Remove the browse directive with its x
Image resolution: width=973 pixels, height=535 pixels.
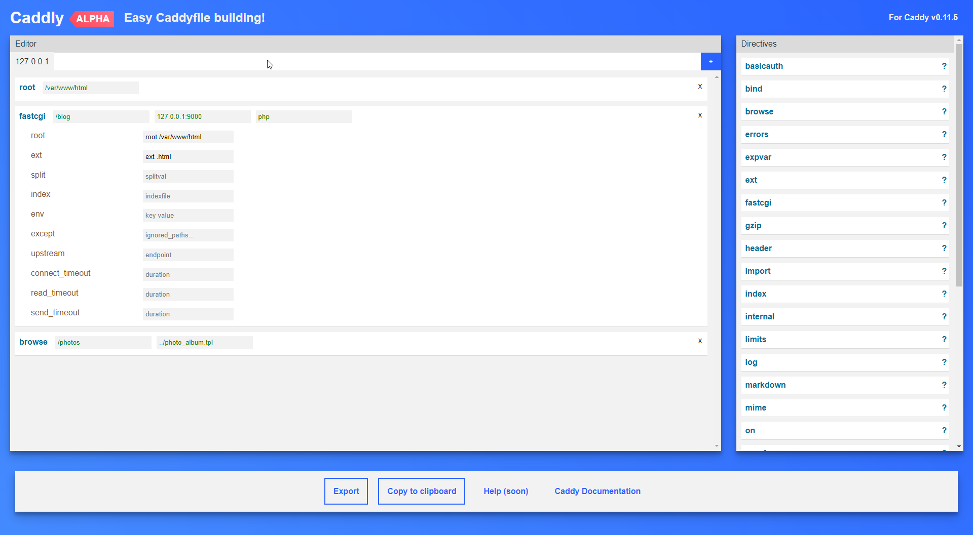(x=700, y=341)
